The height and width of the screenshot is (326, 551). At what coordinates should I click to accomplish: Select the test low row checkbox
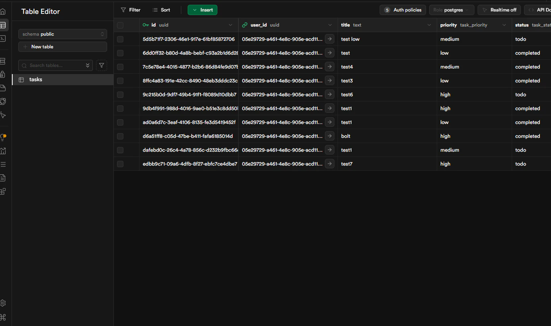pyautogui.click(x=120, y=39)
